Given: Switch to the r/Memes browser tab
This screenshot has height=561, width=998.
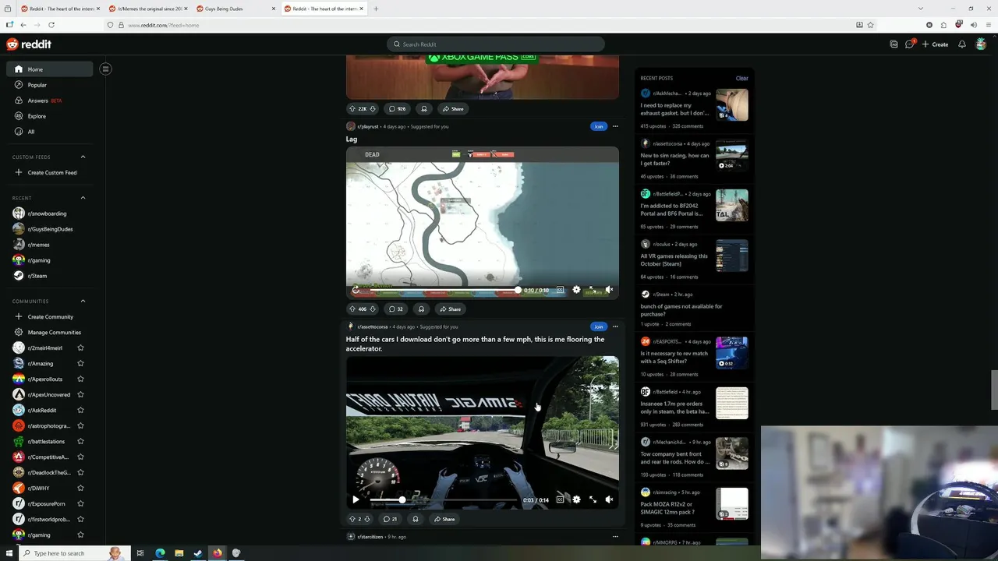Looking at the screenshot, I should [148, 9].
